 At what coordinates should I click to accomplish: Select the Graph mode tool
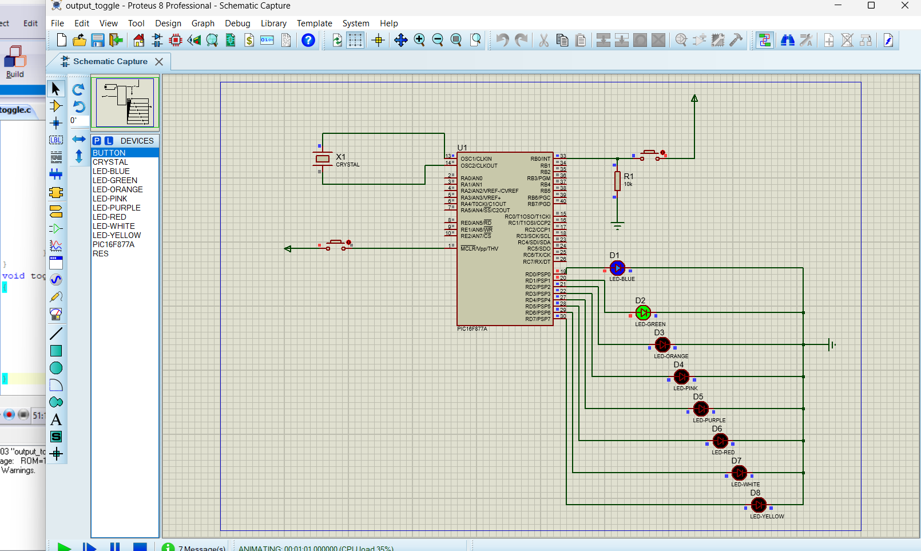(x=56, y=245)
